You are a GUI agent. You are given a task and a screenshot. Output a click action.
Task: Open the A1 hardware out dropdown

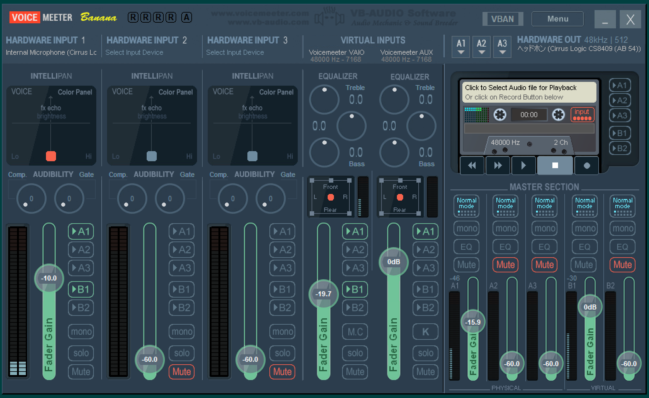pos(461,47)
